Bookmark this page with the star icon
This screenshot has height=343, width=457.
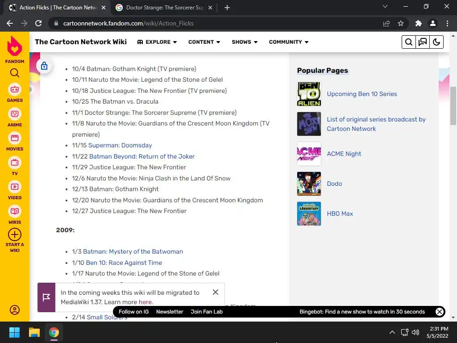tap(401, 23)
